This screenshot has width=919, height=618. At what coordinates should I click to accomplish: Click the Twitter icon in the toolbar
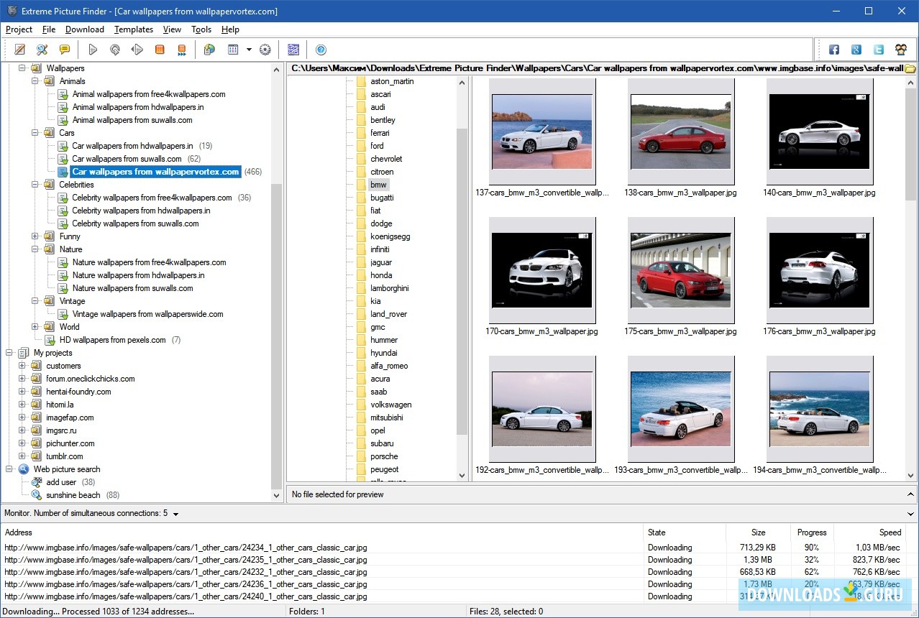[x=878, y=49]
